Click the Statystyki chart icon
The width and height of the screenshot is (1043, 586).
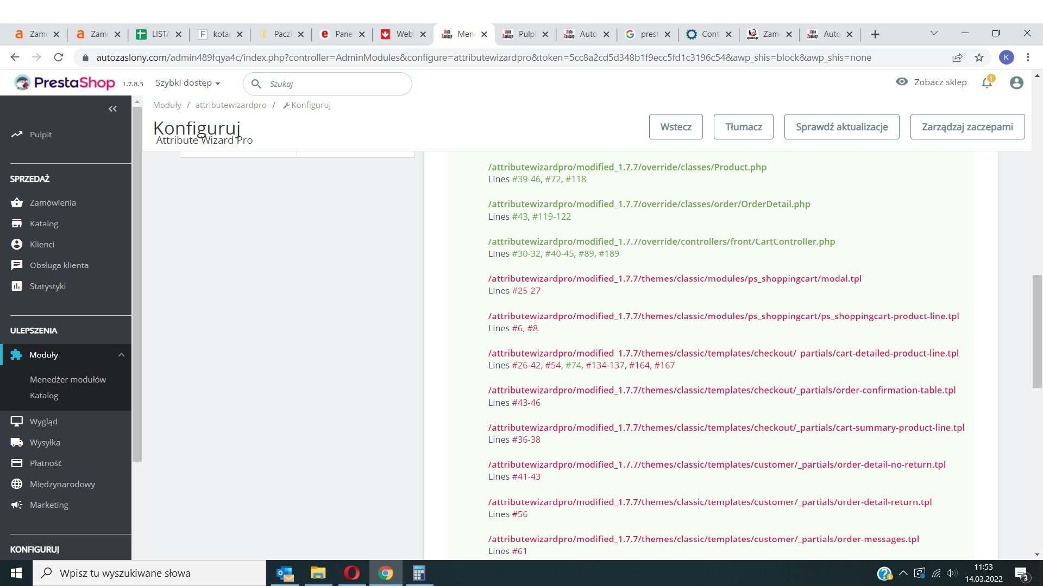(x=17, y=286)
